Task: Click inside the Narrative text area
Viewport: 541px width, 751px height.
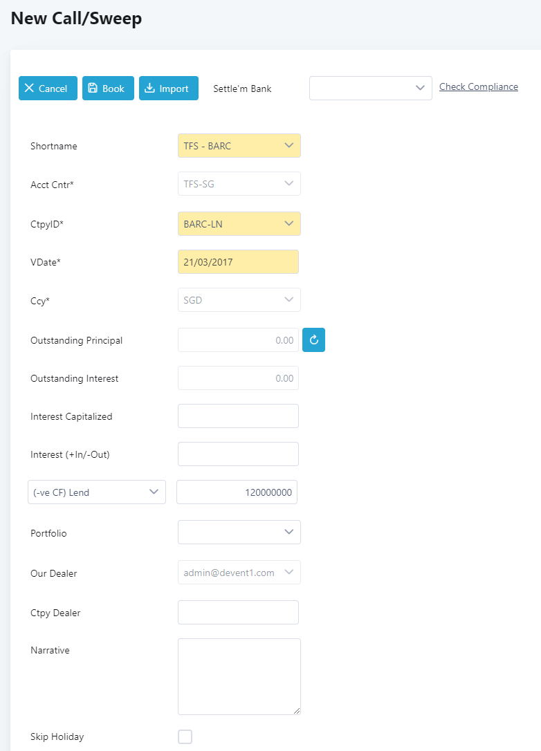Action: pos(239,676)
